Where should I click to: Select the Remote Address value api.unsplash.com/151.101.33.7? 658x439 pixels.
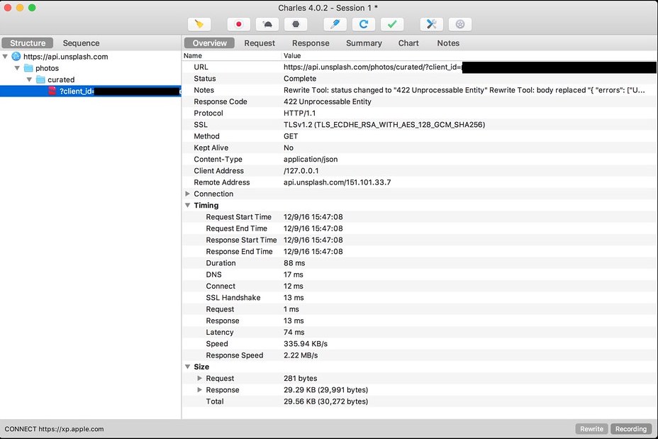point(338,182)
